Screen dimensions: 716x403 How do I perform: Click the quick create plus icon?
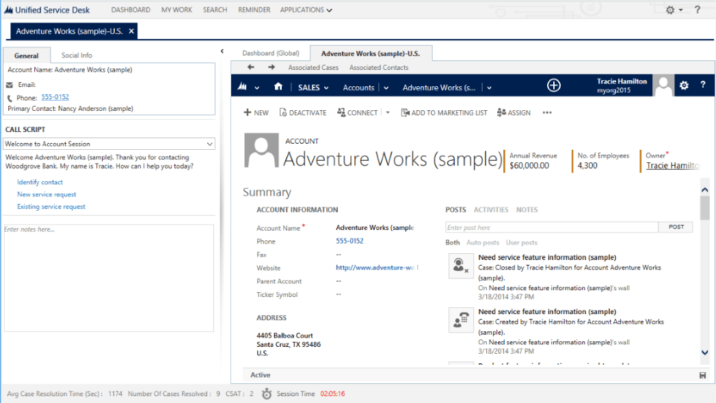tap(554, 86)
